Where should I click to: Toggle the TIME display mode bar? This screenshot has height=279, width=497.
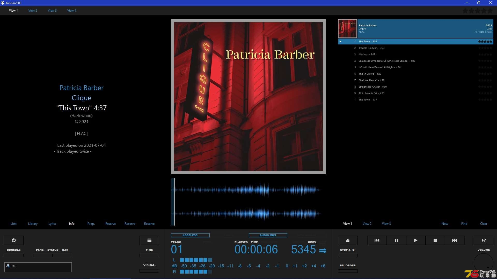coord(149,255)
